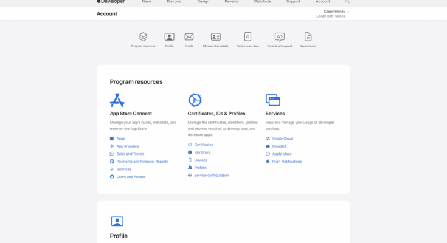Click the Certificates gear icon
This screenshot has height=243, width=447.
point(195,100)
